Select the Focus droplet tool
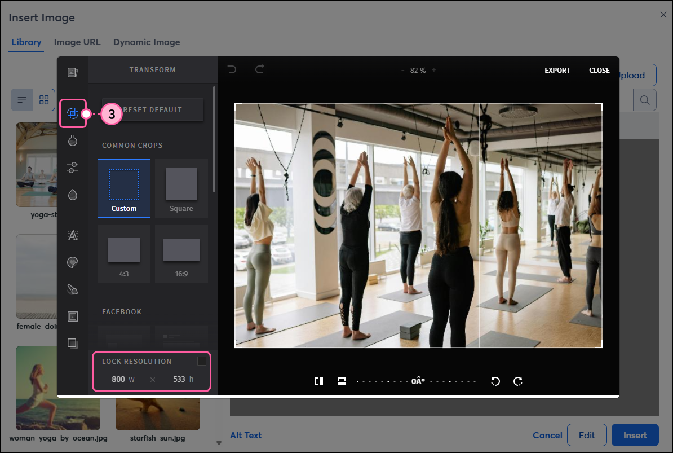673x453 pixels. [x=72, y=195]
